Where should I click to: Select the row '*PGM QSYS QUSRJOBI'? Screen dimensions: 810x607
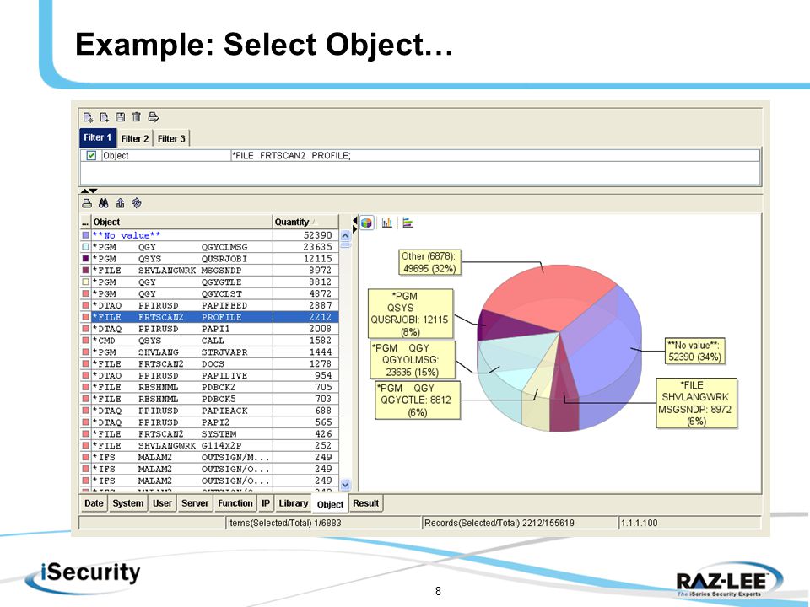point(209,259)
